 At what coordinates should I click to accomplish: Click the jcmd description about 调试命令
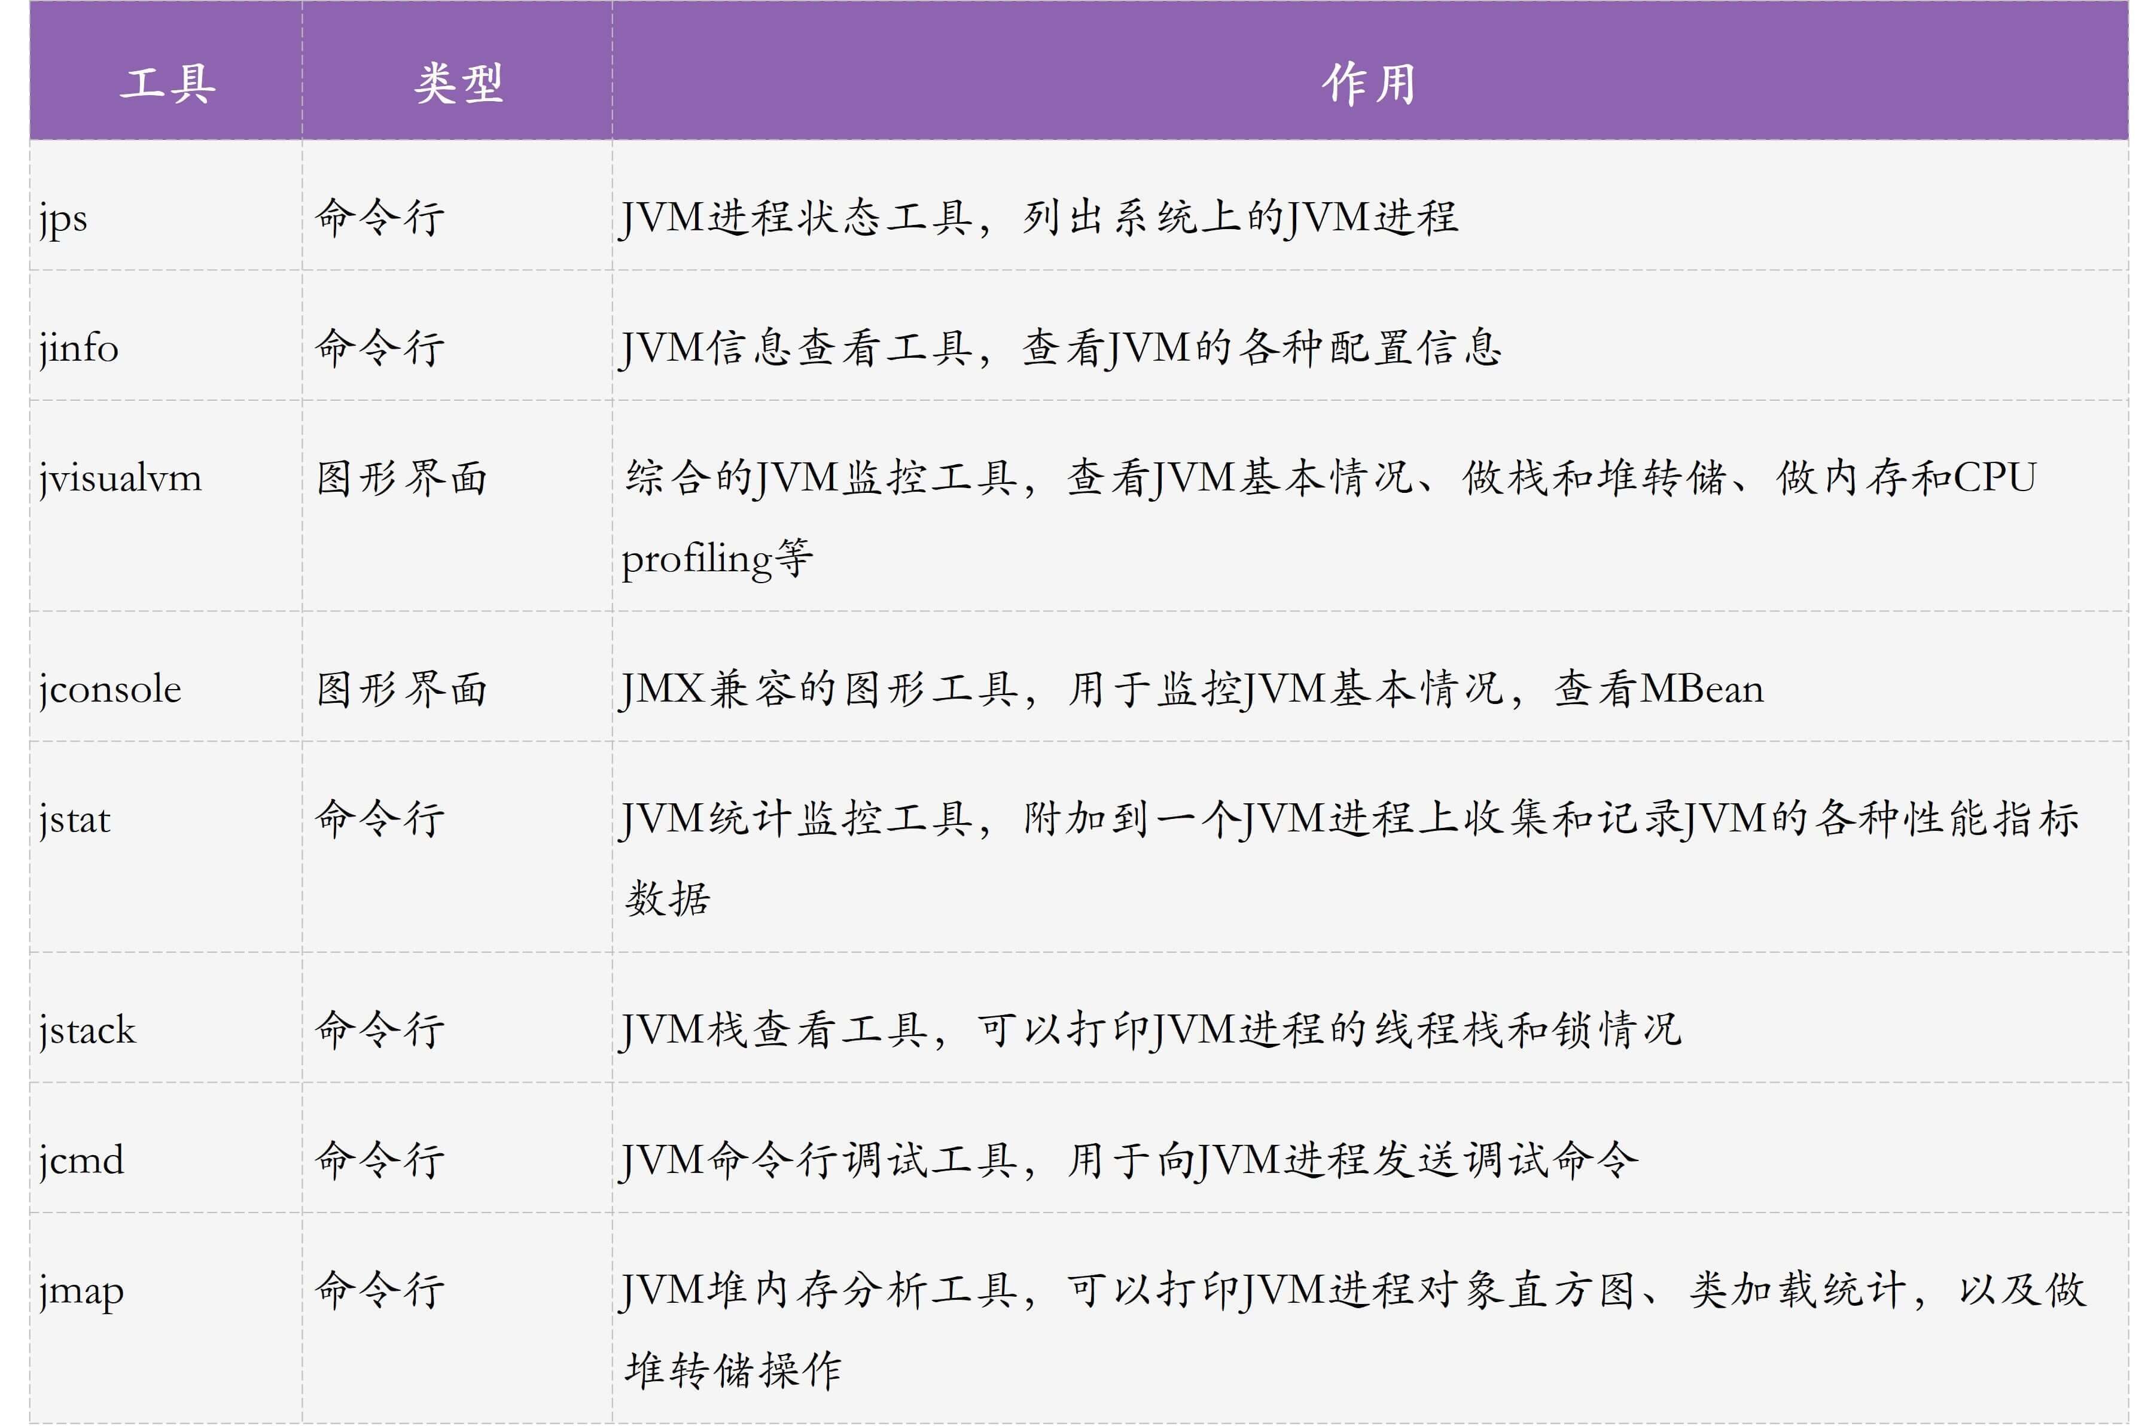[x=1128, y=1160]
